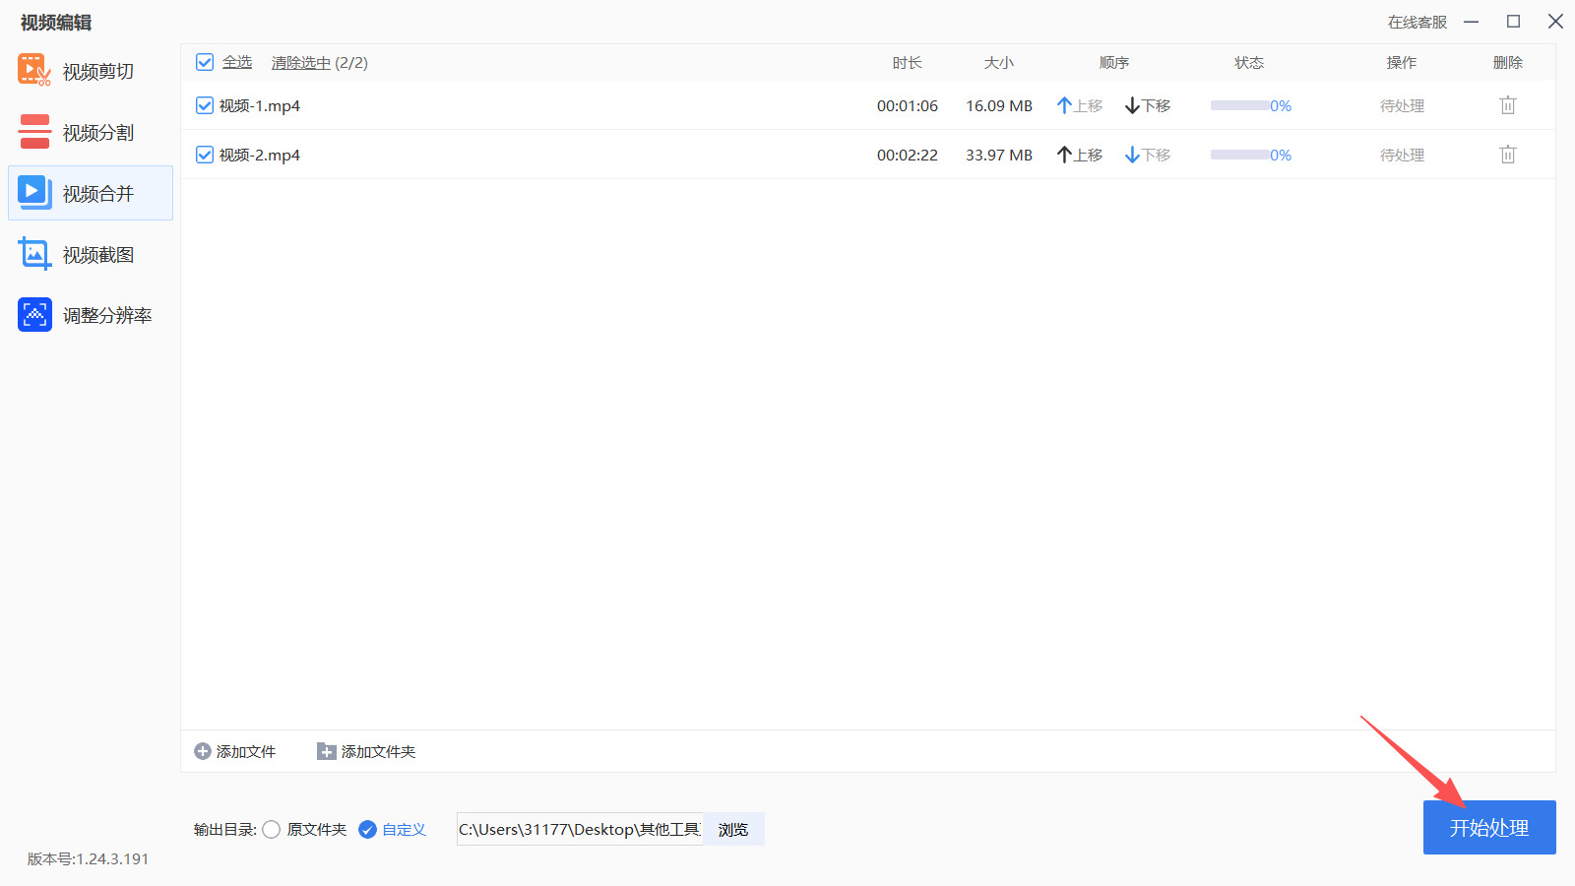Screen dimensions: 1575x886
Task: Open the 视频截图 video screenshot icon
Action: pos(34,254)
